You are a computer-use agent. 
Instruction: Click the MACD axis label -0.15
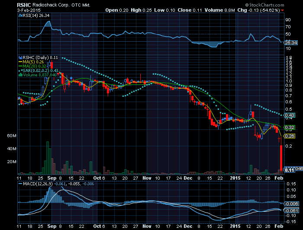[x=290, y=222]
